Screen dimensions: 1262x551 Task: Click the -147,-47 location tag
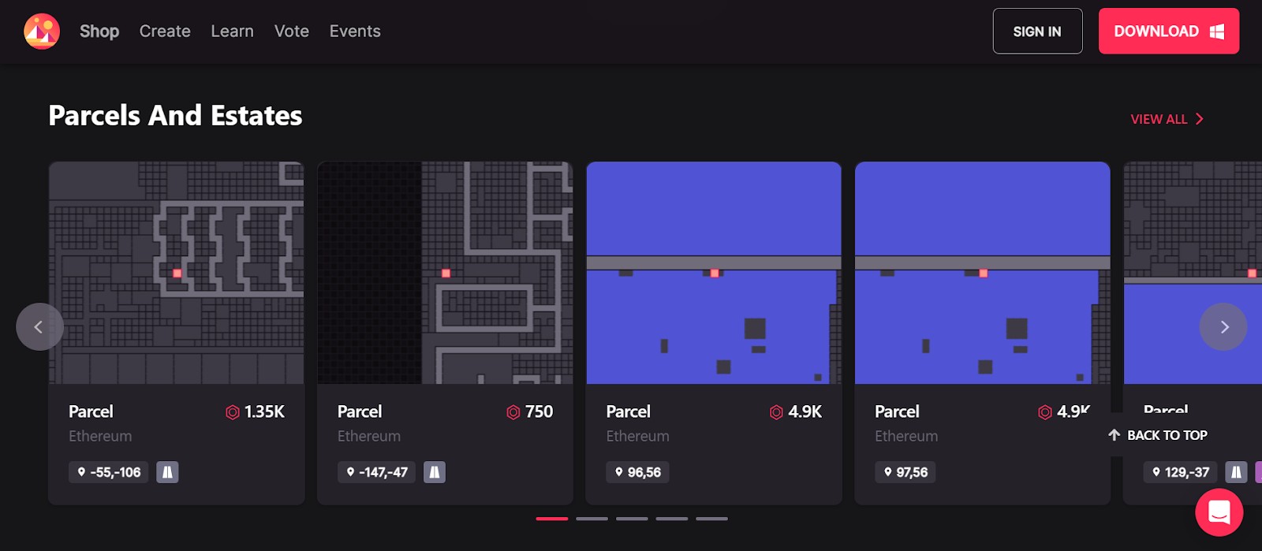376,472
